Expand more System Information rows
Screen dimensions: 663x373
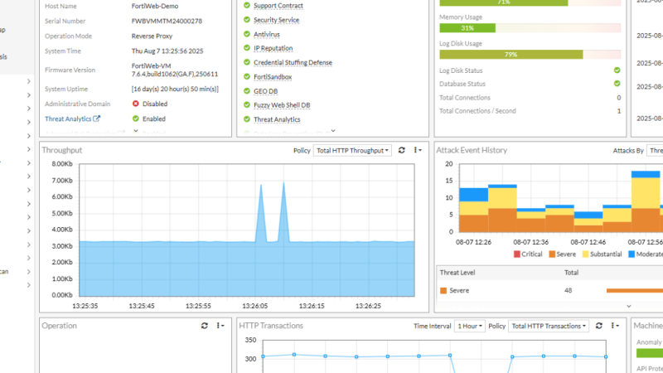point(136,131)
